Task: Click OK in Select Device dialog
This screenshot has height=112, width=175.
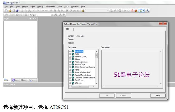Action: (107, 96)
